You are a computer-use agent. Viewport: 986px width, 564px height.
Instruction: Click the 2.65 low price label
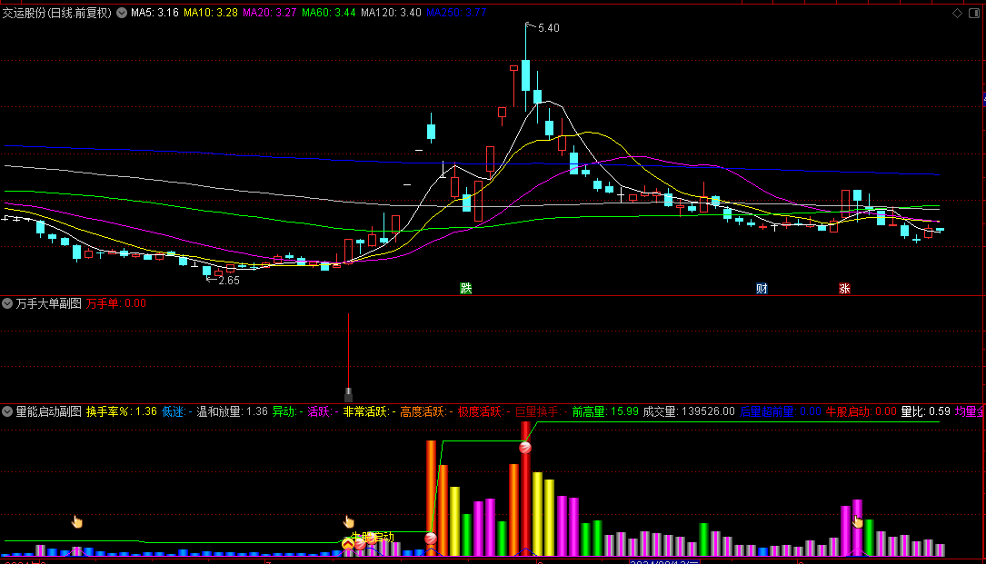229,281
